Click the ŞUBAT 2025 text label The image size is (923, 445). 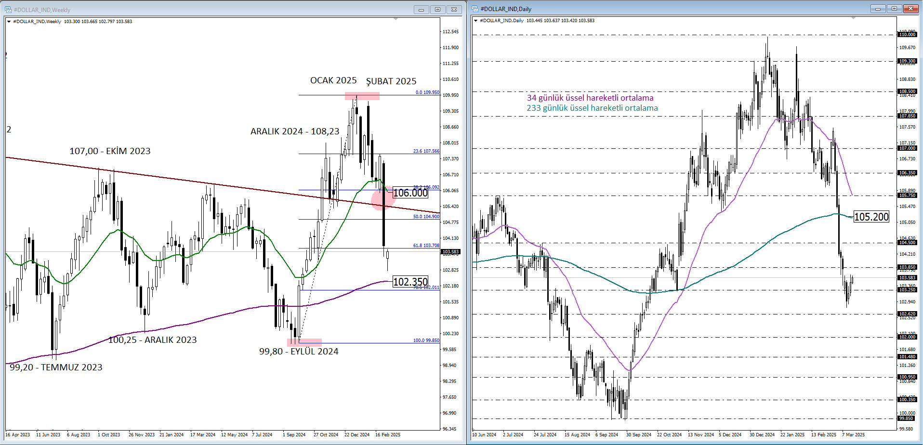click(391, 81)
